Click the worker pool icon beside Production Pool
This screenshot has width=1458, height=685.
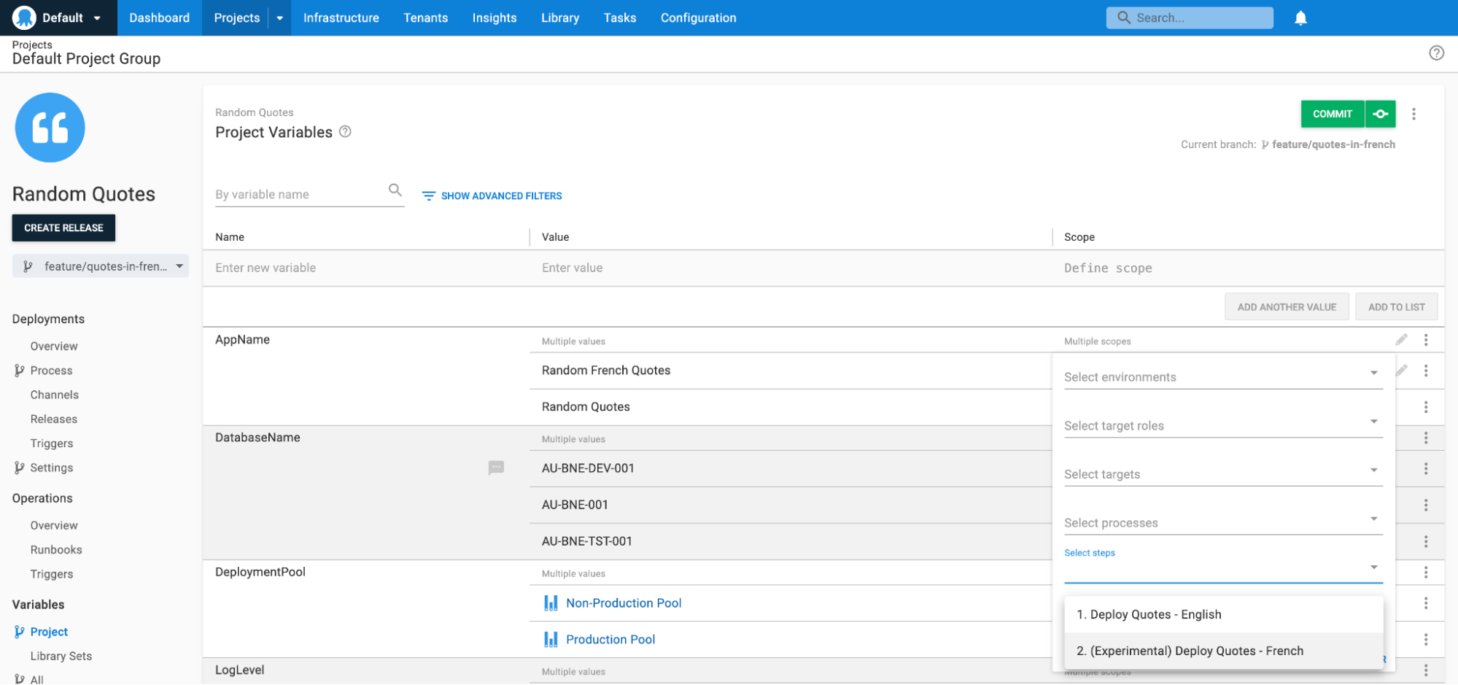coord(551,639)
